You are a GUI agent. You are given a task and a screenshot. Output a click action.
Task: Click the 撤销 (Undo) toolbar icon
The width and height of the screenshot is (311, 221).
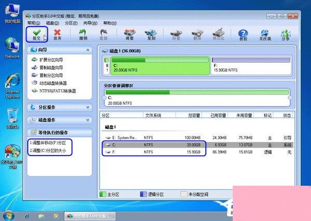(x=83, y=34)
